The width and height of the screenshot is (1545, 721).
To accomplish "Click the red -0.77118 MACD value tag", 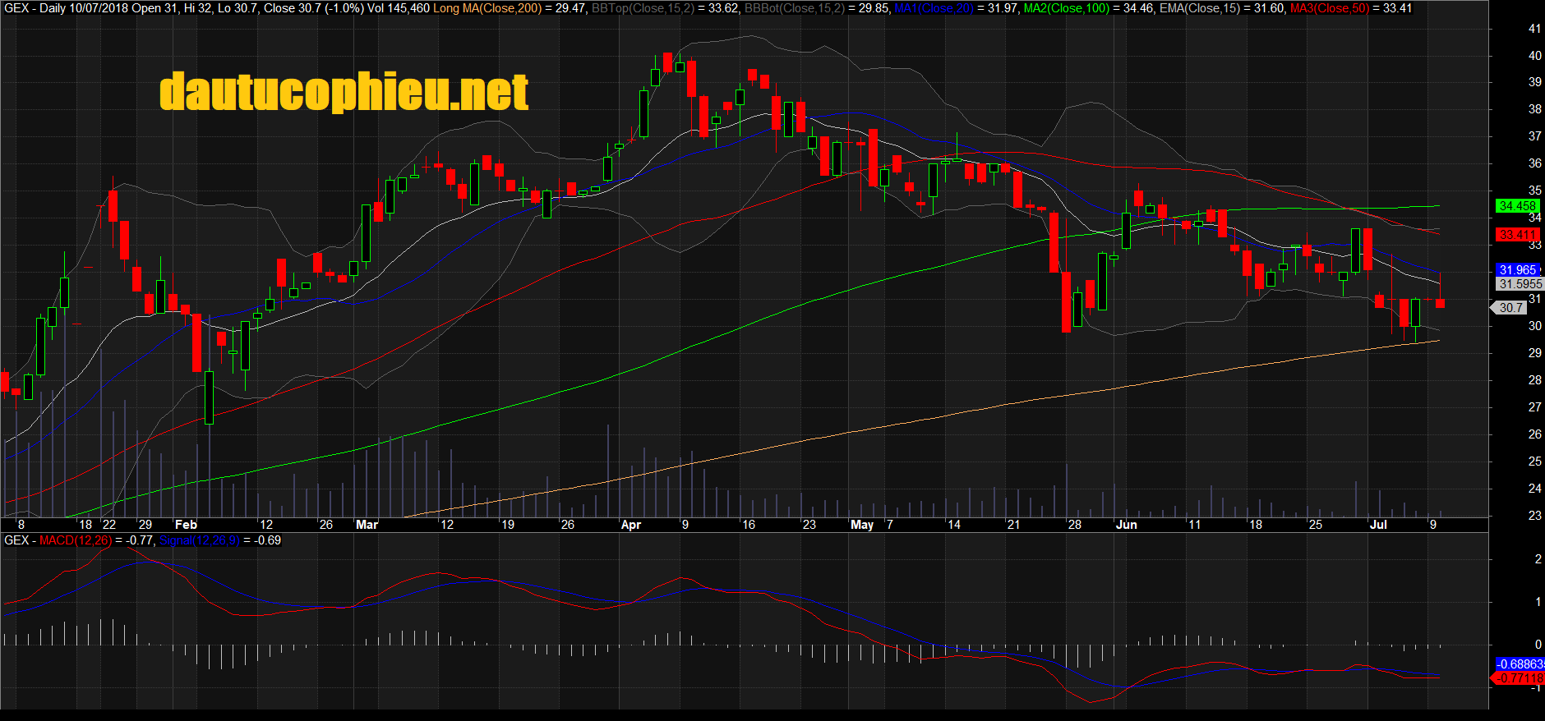I will 1519,677.
